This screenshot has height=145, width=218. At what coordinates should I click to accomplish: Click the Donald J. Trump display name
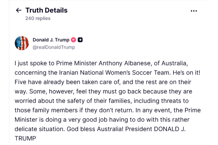click(51, 40)
